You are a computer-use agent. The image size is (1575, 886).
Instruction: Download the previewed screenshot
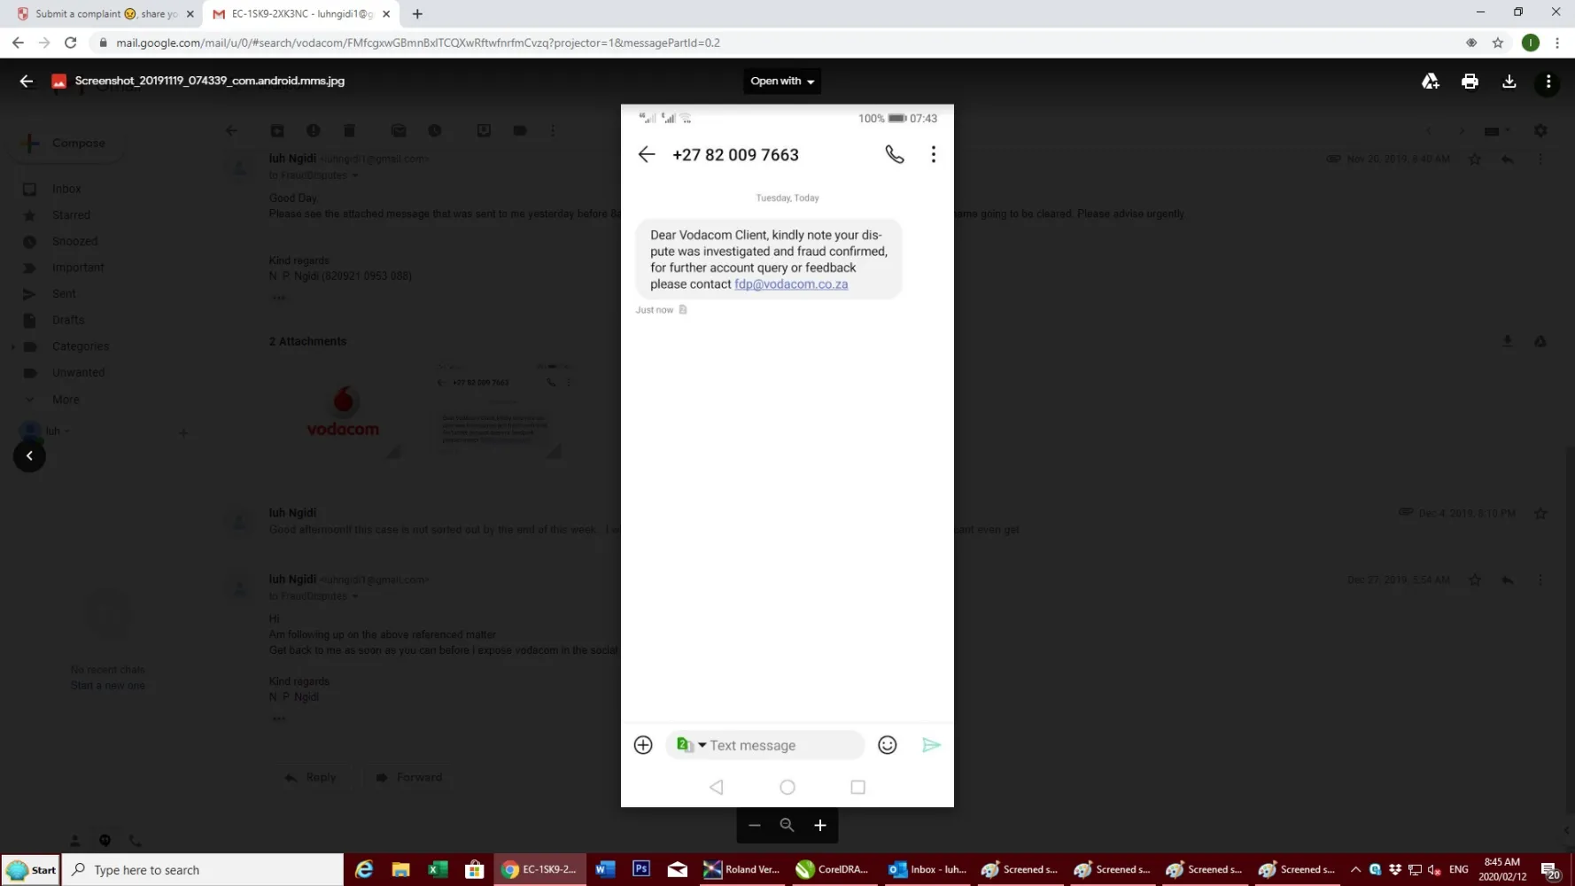click(1509, 81)
